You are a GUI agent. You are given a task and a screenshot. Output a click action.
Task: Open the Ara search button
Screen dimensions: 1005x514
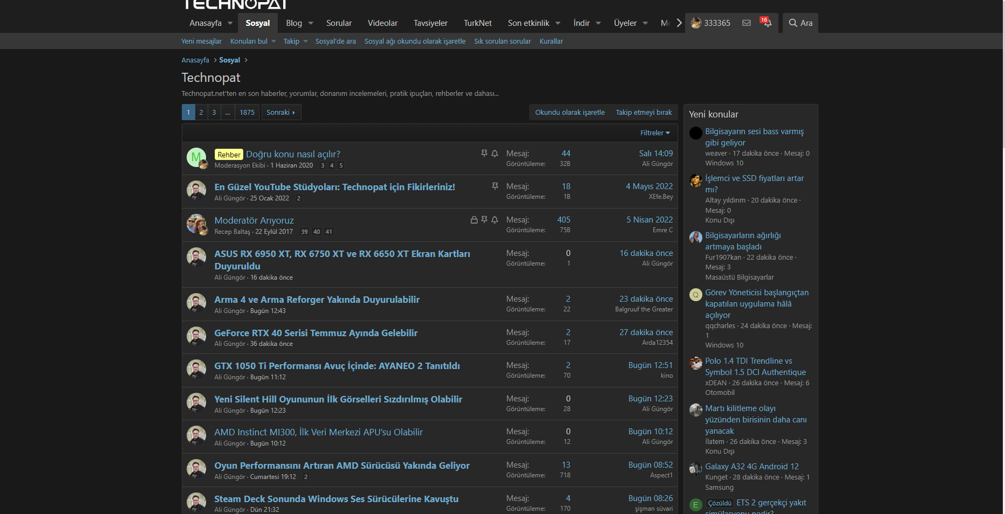[801, 23]
